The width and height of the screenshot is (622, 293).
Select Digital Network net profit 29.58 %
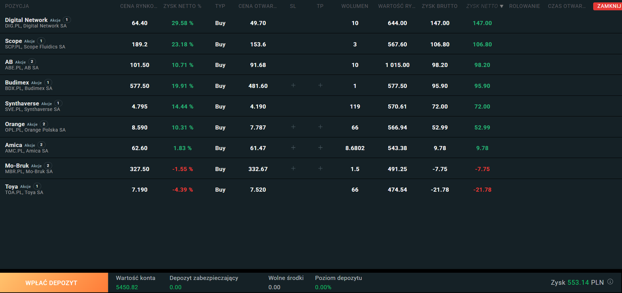182,23
